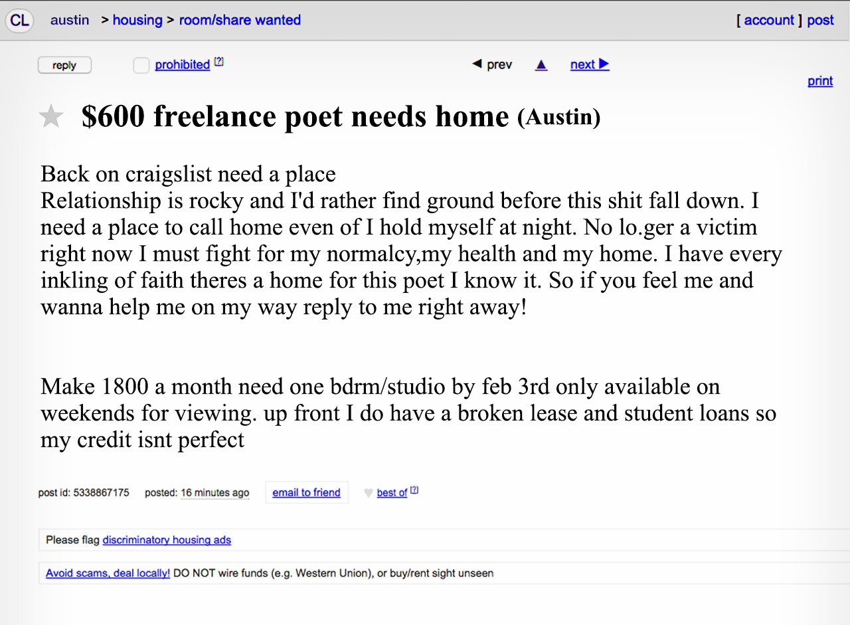Print this listing
Image resolution: width=850 pixels, height=625 pixels.
819,81
